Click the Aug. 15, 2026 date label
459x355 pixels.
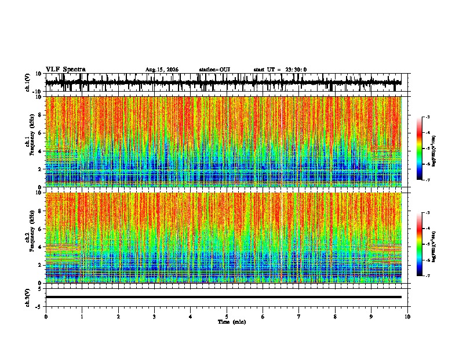pyautogui.click(x=162, y=70)
